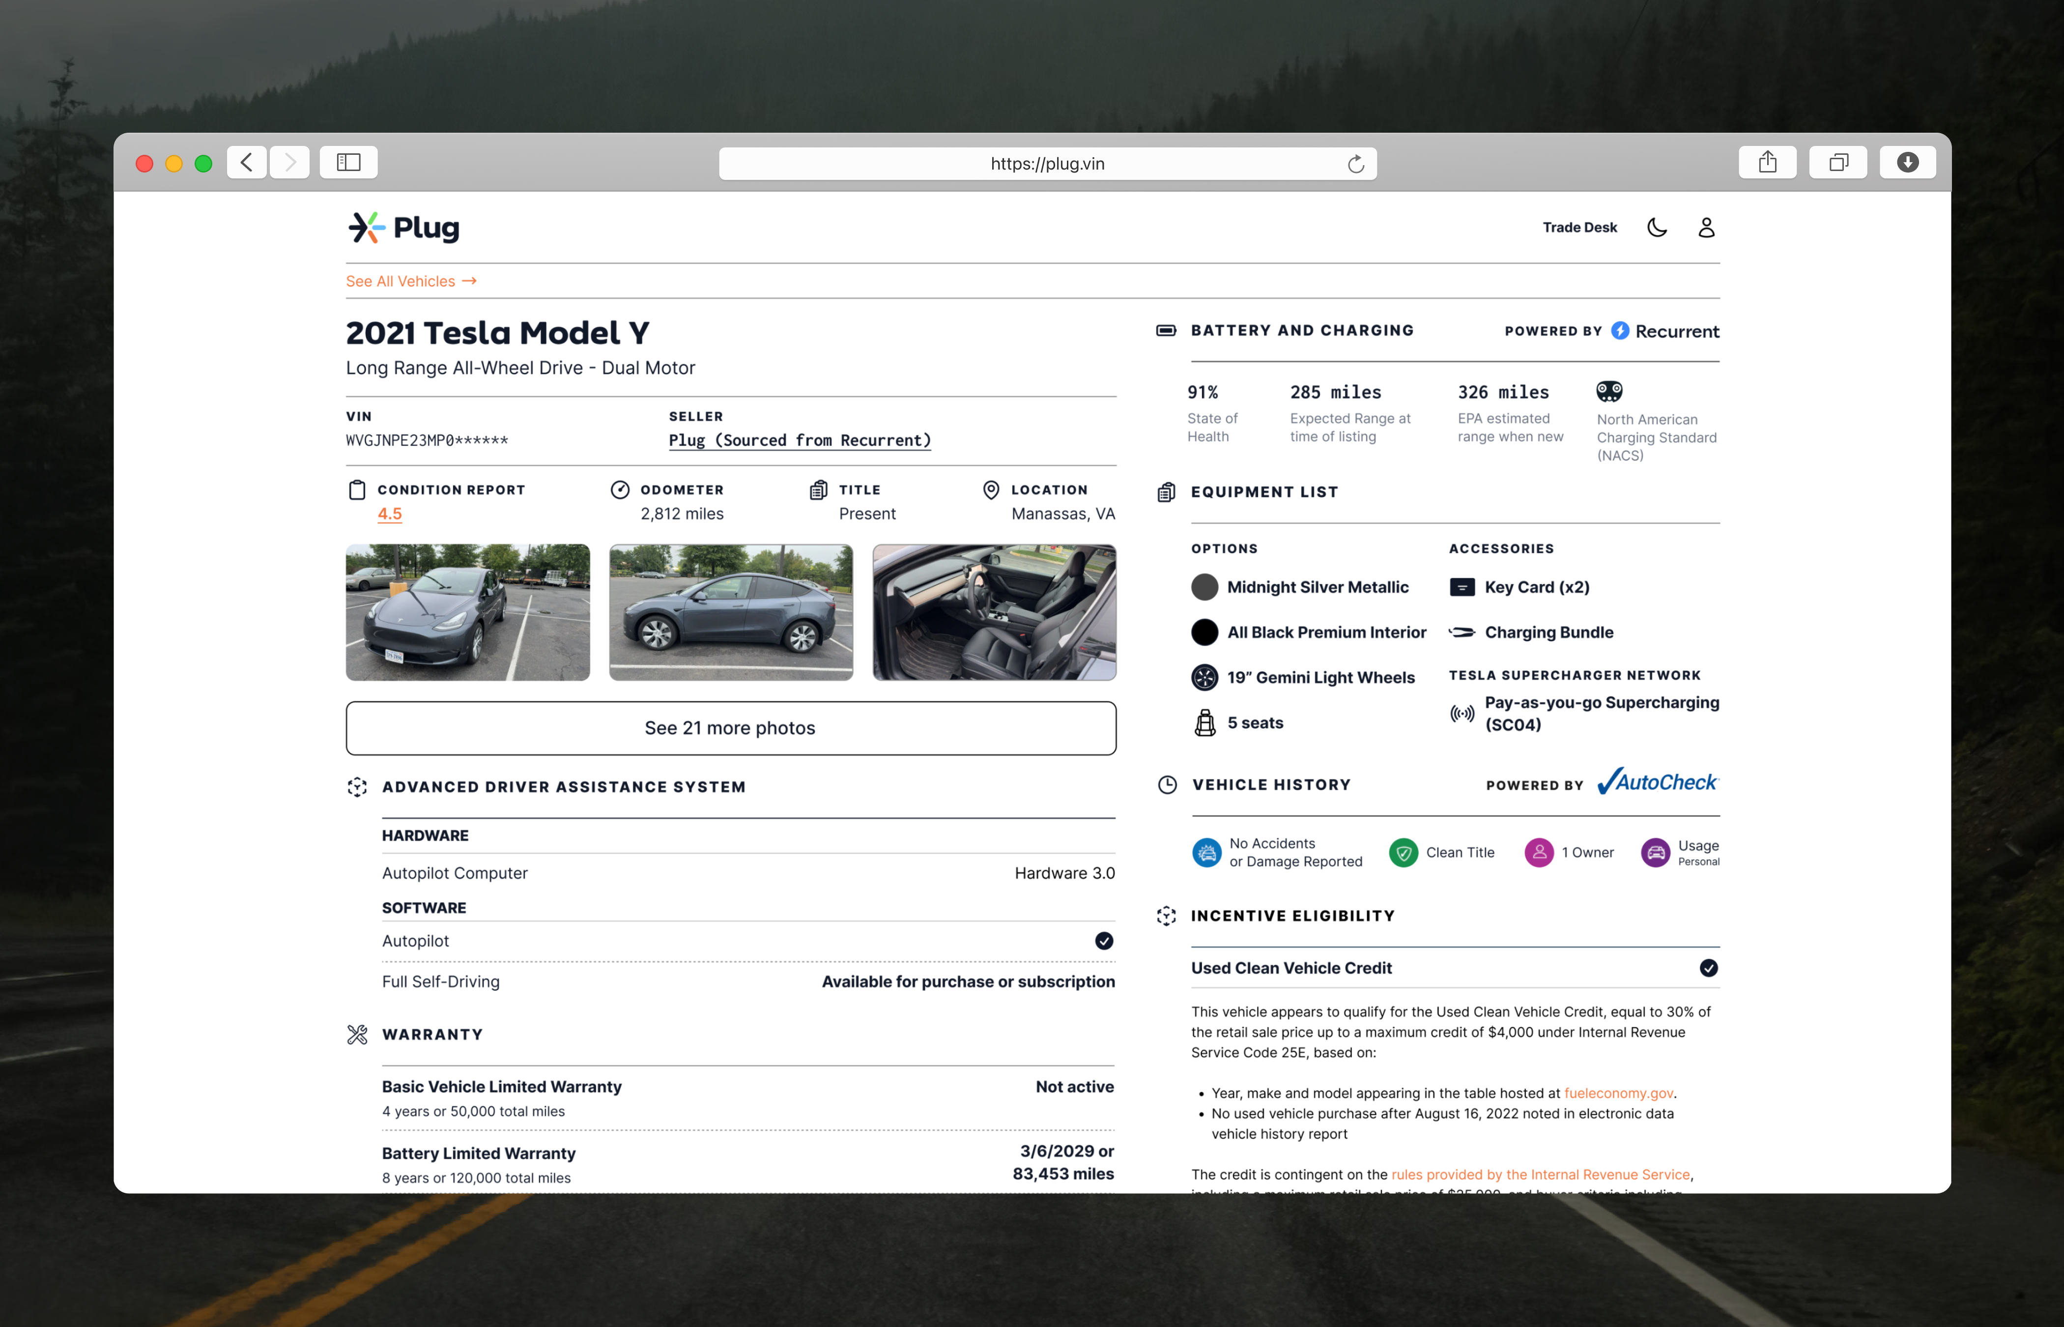Reload the page with the refresh icon
The height and width of the screenshot is (1327, 2064).
(x=1355, y=164)
